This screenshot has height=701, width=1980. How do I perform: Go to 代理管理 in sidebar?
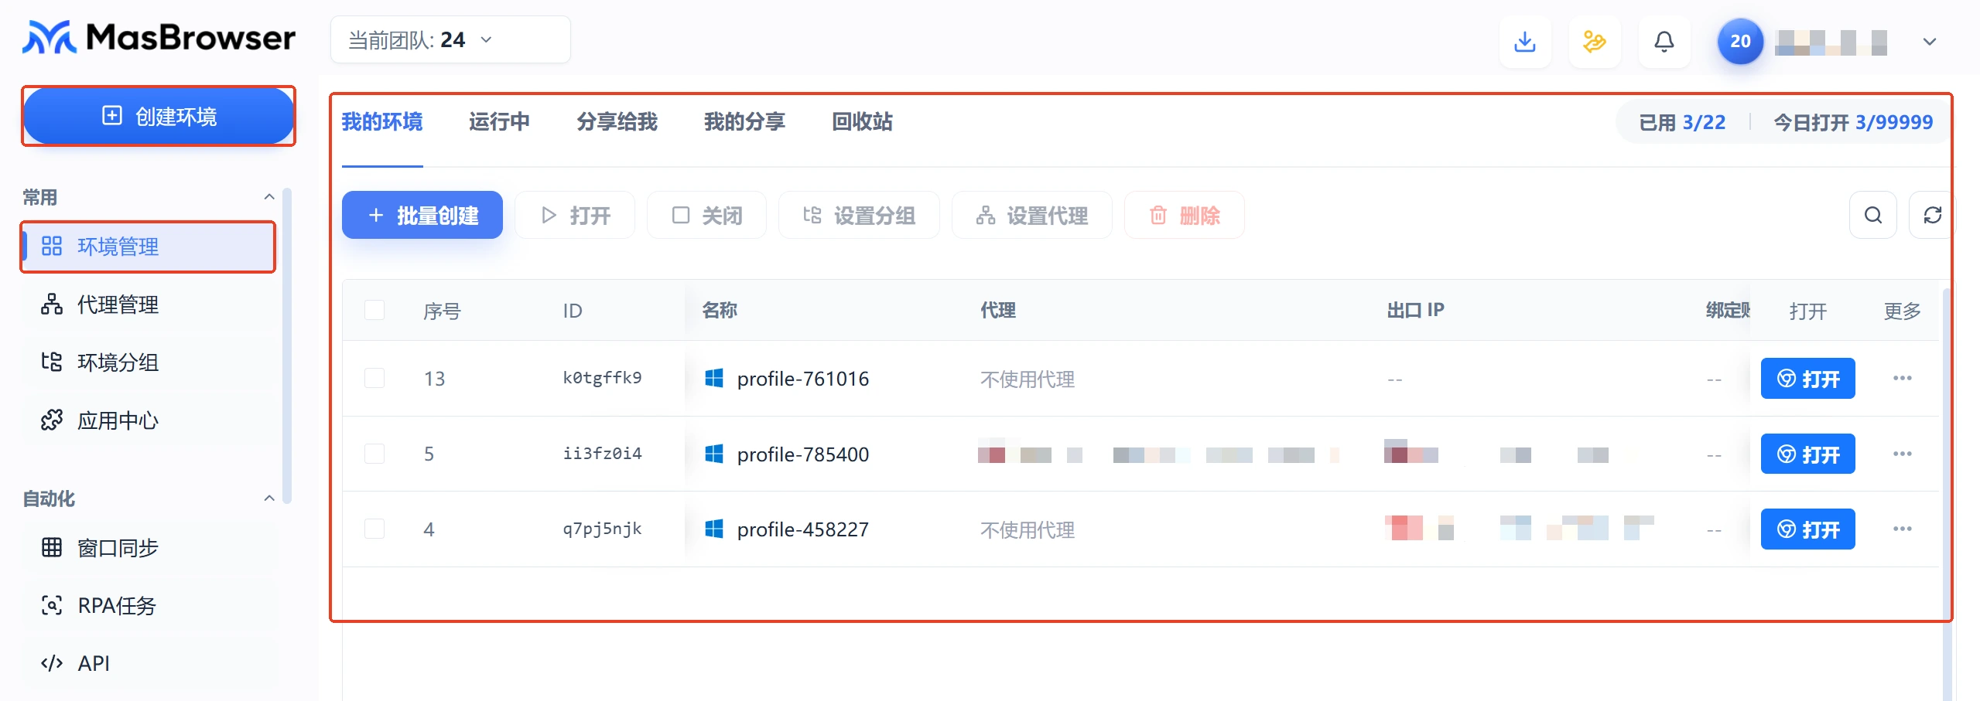[x=149, y=305]
